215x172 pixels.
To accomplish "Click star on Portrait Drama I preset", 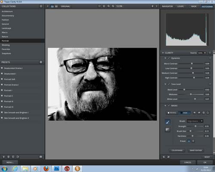I will point(2,85).
